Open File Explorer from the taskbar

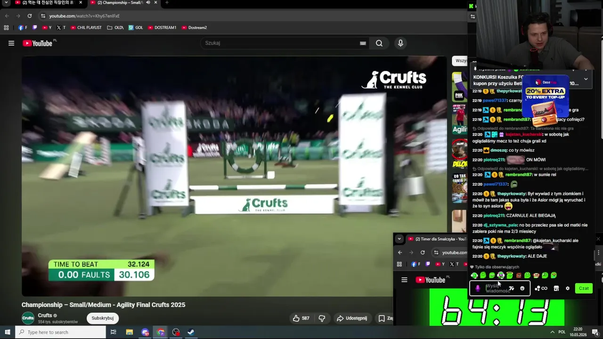pos(129,332)
